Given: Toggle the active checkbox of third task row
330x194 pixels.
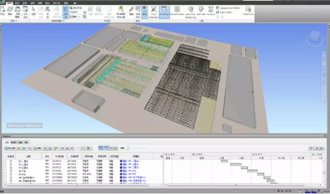Looking at the screenshot, I should pyautogui.click(x=11, y=168).
